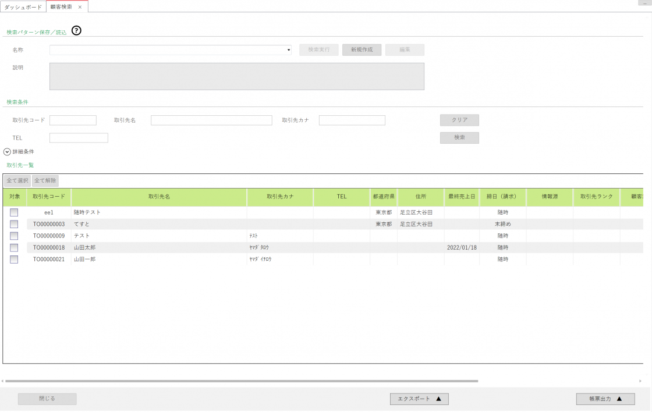
Task: Expand the 詳細条件 section
Action: coord(8,152)
